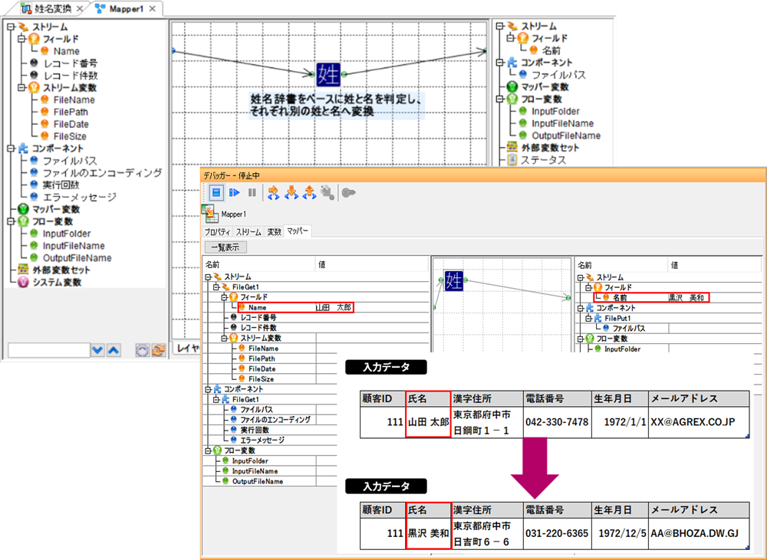Select Name field in left tree
This screenshot has width=767, height=560.
[x=67, y=51]
